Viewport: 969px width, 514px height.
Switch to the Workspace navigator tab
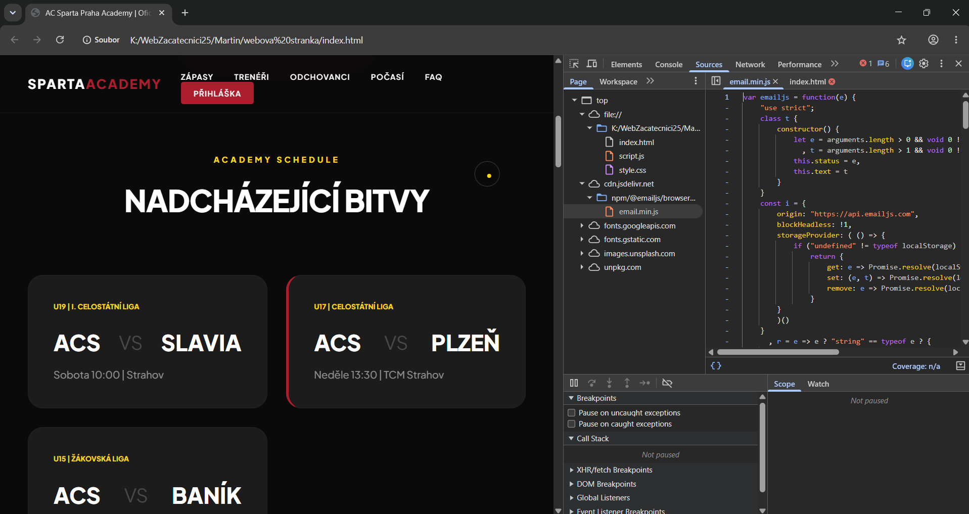(x=618, y=81)
